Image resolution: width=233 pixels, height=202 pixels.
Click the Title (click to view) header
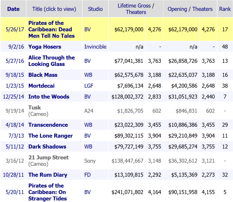point(54,9)
